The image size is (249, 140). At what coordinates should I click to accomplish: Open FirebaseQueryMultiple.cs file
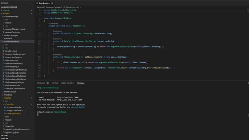pos(15,76)
